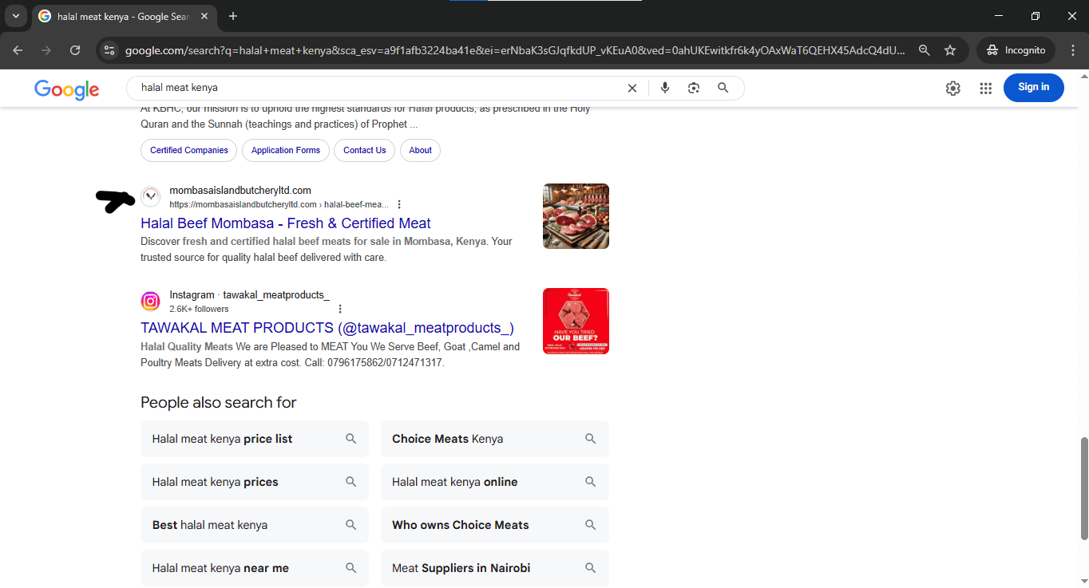Open more options for Mombasa butchery result
Image resolution: width=1089 pixels, height=588 pixels.
click(399, 204)
